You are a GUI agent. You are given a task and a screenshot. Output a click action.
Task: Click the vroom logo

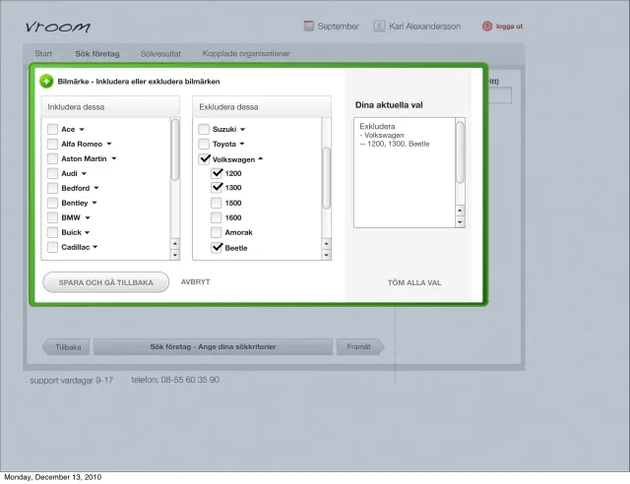click(58, 27)
